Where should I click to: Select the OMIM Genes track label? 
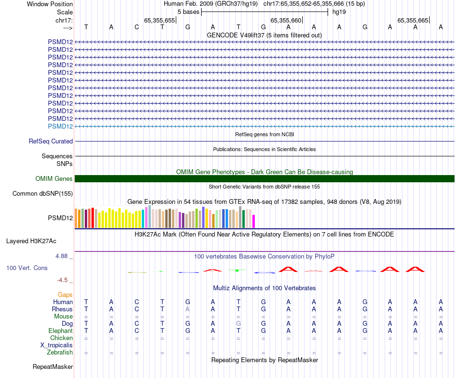coord(54,178)
